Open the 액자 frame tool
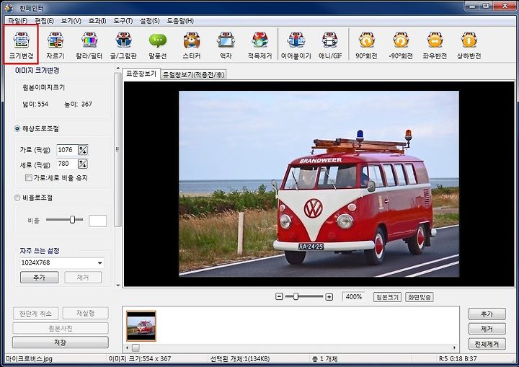 point(226,45)
